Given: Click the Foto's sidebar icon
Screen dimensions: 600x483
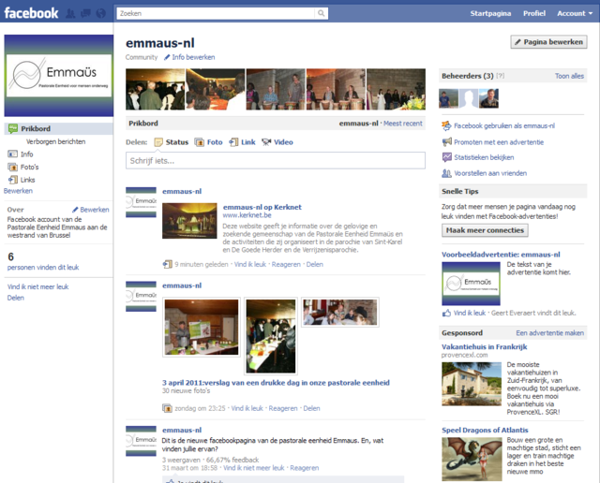Looking at the screenshot, I should (x=12, y=167).
